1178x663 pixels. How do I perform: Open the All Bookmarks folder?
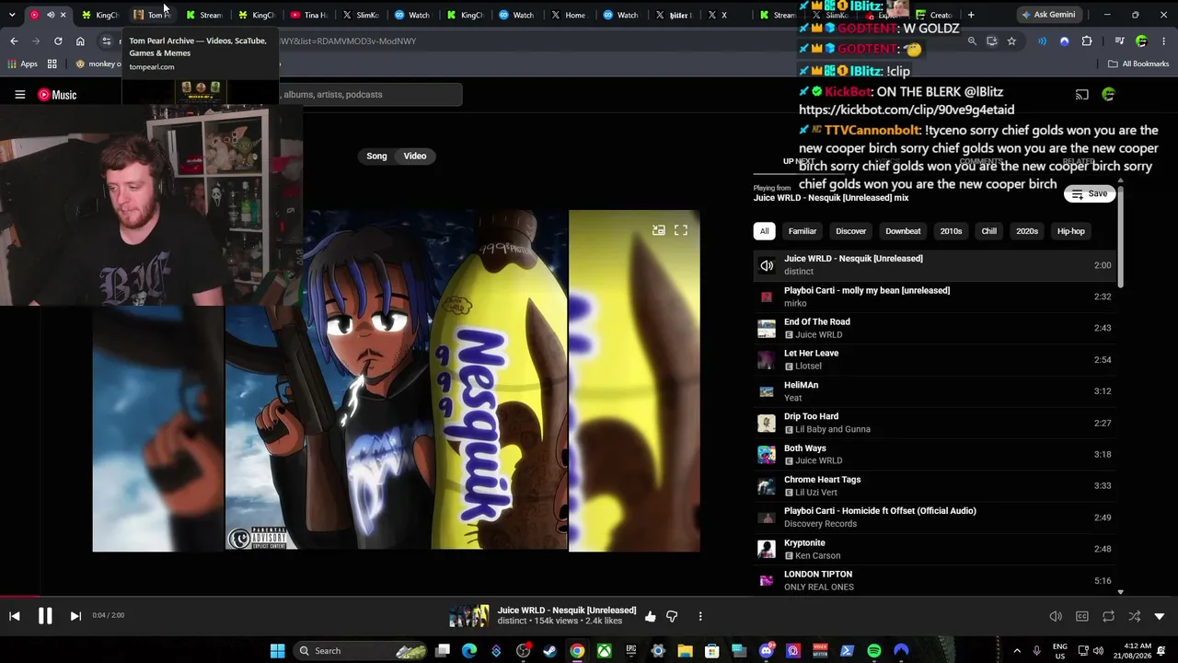click(x=1138, y=64)
